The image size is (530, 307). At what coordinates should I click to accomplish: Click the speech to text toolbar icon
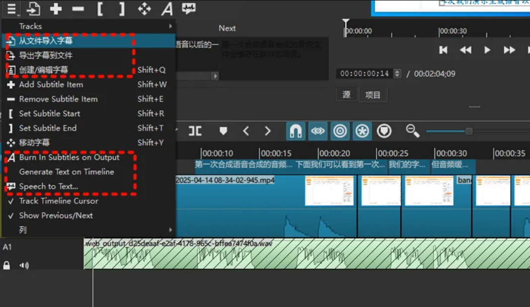coord(188,9)
